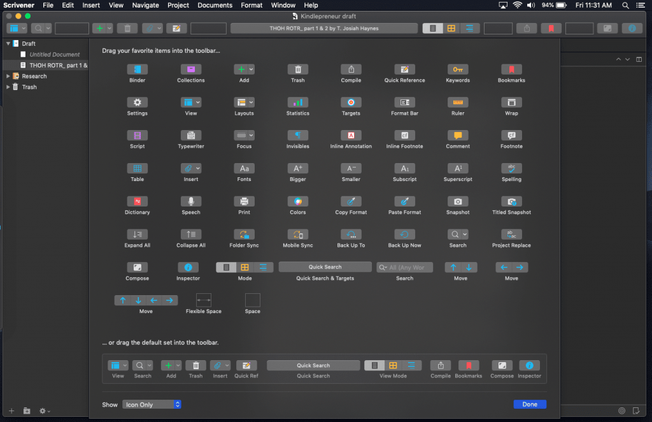Click the Dictionary icon
This screenshot has width=652, height=422.
point(137,201)
